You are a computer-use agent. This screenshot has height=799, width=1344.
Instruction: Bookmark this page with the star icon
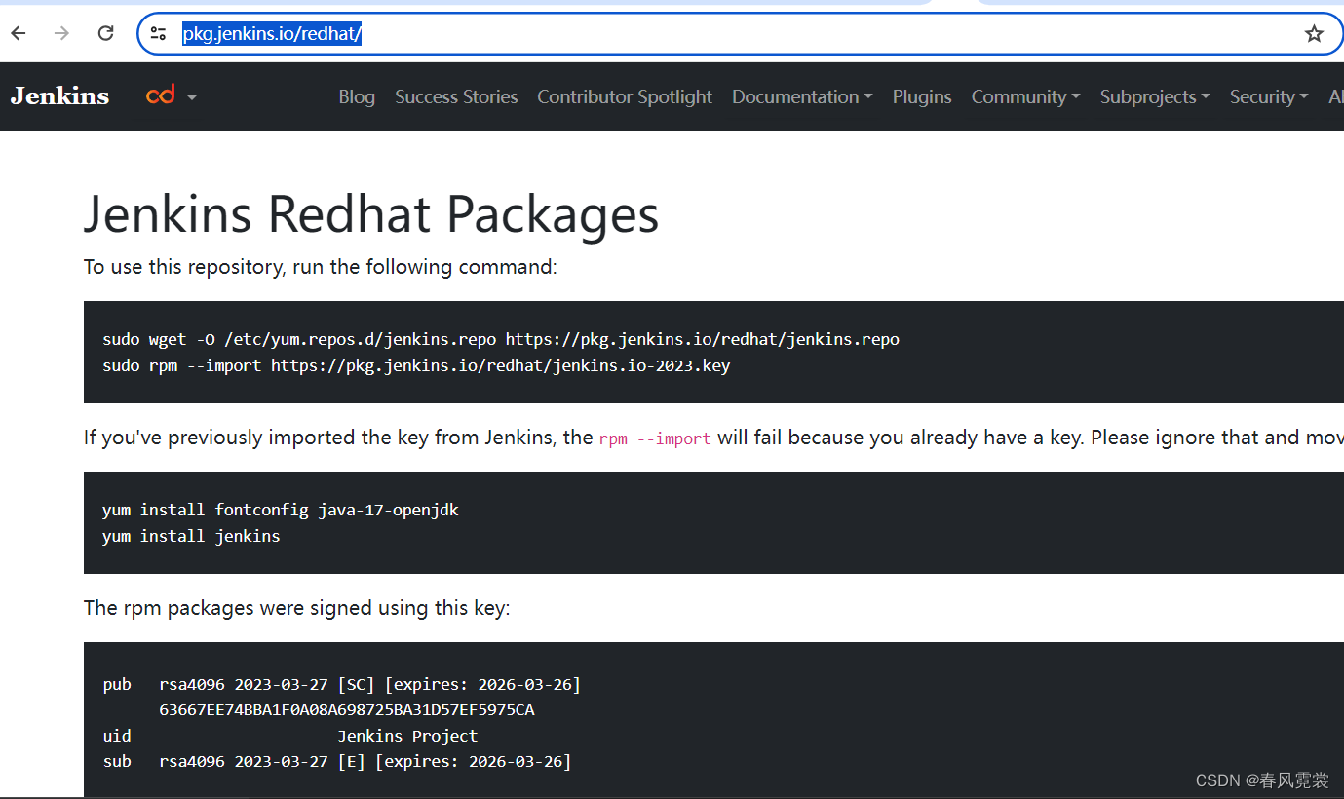point(1314,34)
